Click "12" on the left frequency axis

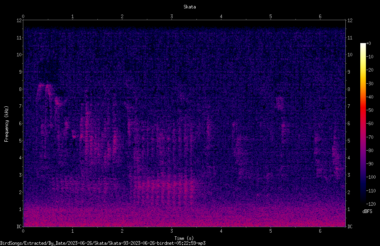(x=19, y=21)
